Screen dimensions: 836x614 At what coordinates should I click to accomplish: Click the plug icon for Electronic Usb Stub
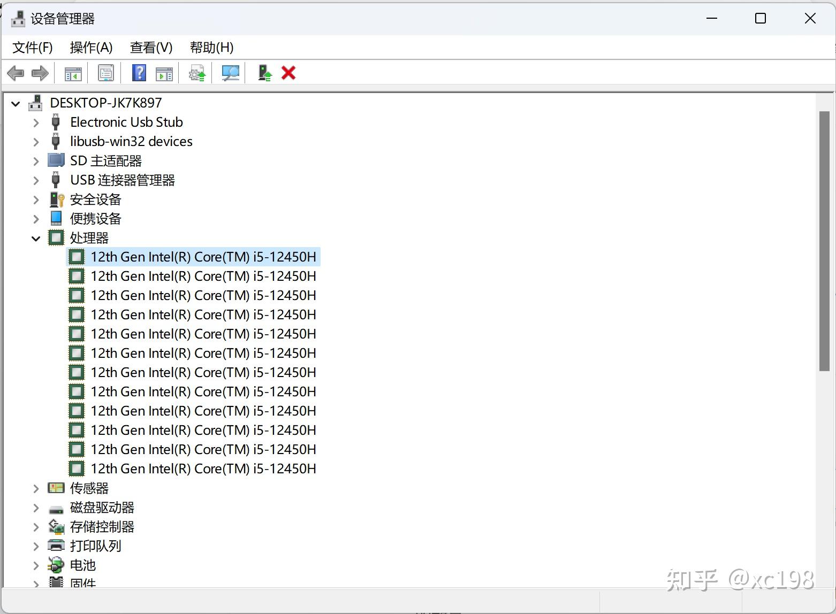point(56,122)
